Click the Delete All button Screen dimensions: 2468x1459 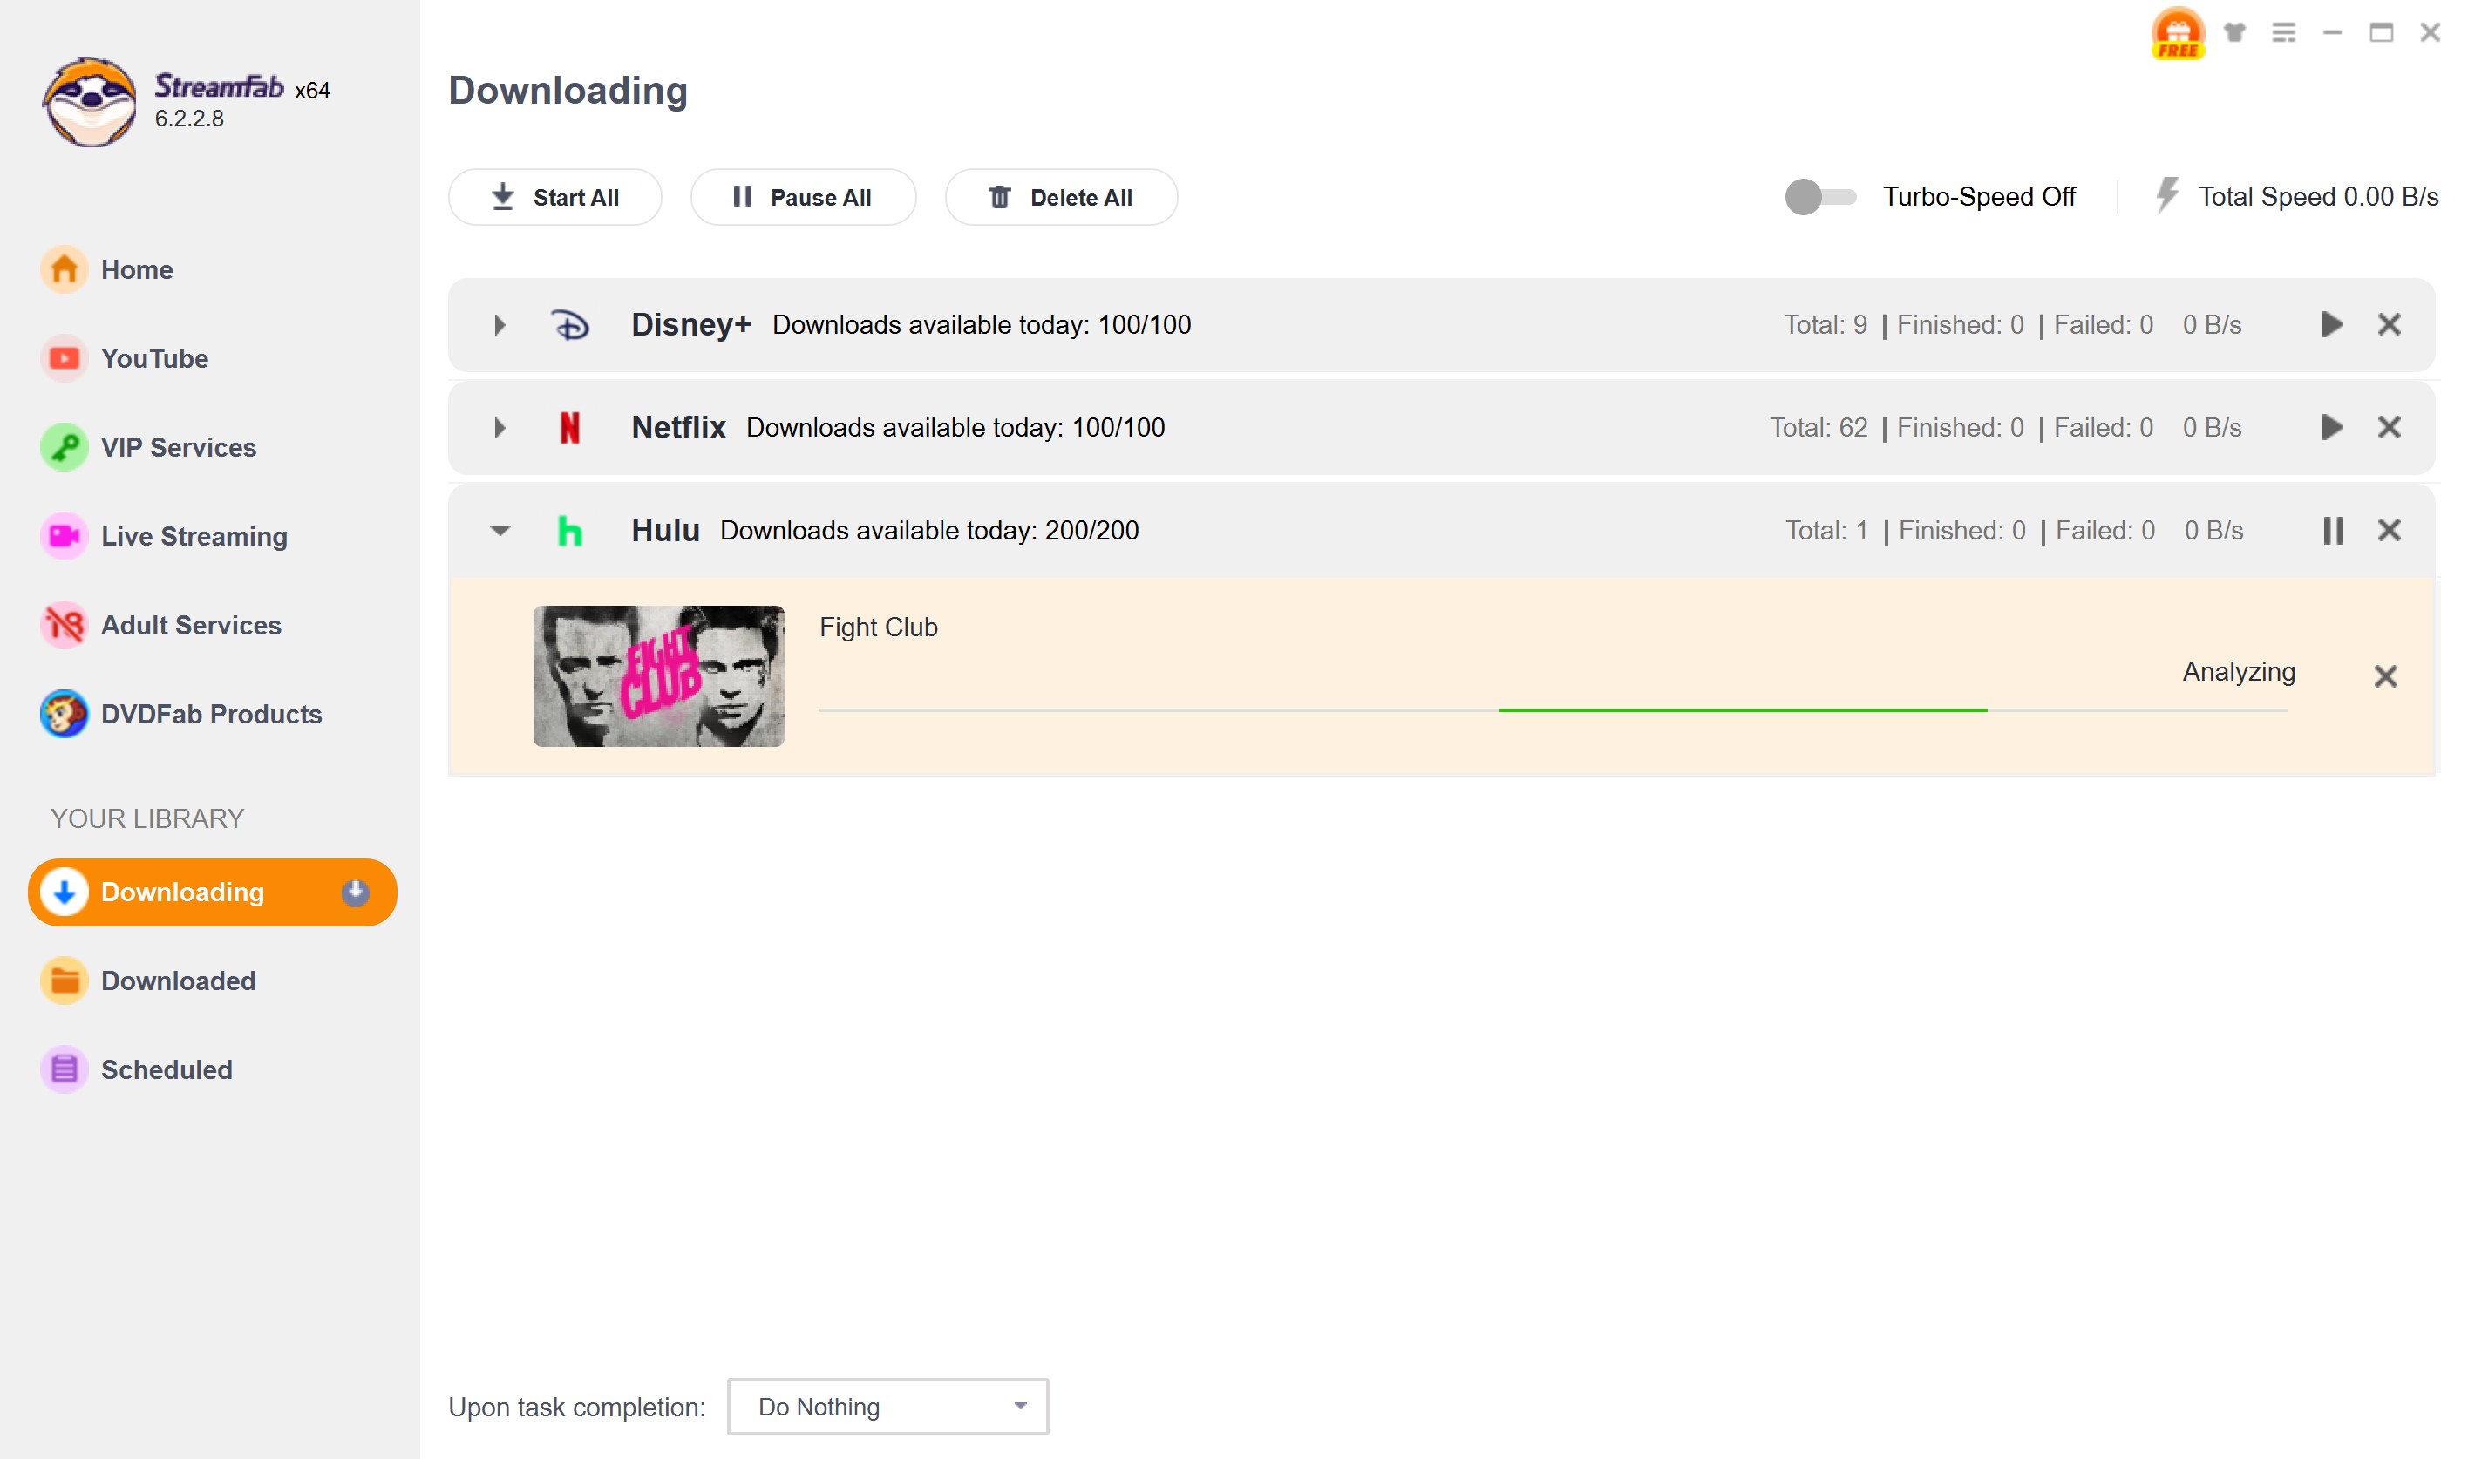point(1060,197)
